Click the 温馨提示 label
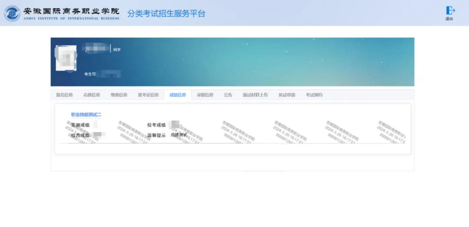469x227 pixels. 156,135
